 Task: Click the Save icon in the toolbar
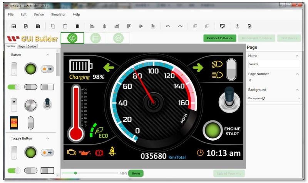(x=38, y=26)
